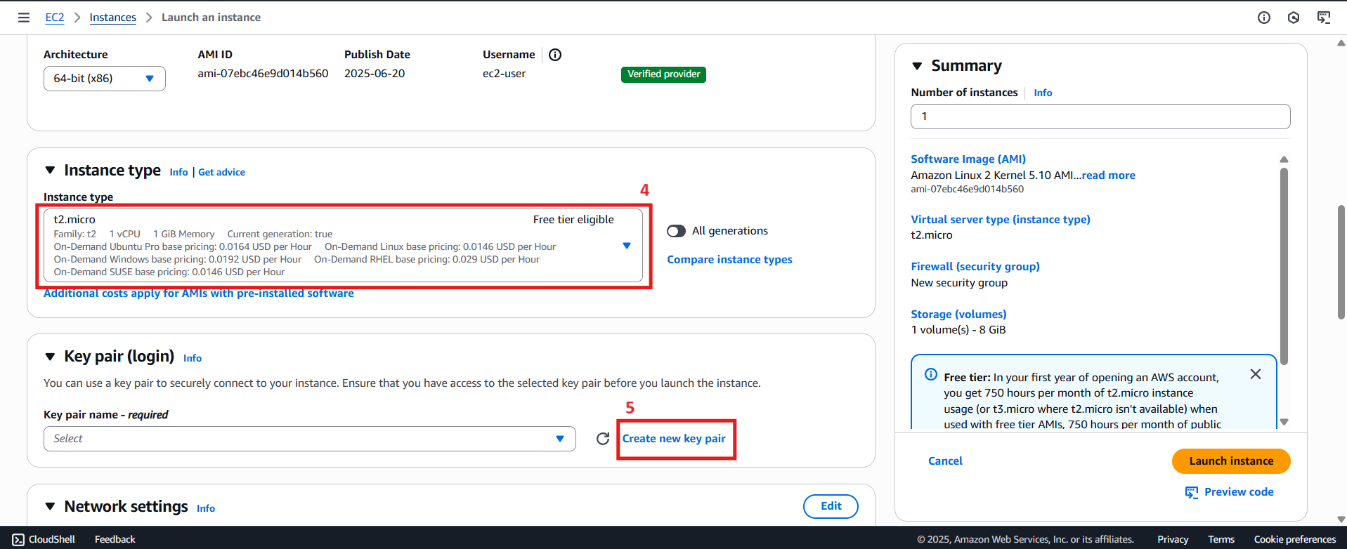1347x549 pixels.
Task: Open Terms footer link
Action: pyautogui.click(x=1221, y=539)
